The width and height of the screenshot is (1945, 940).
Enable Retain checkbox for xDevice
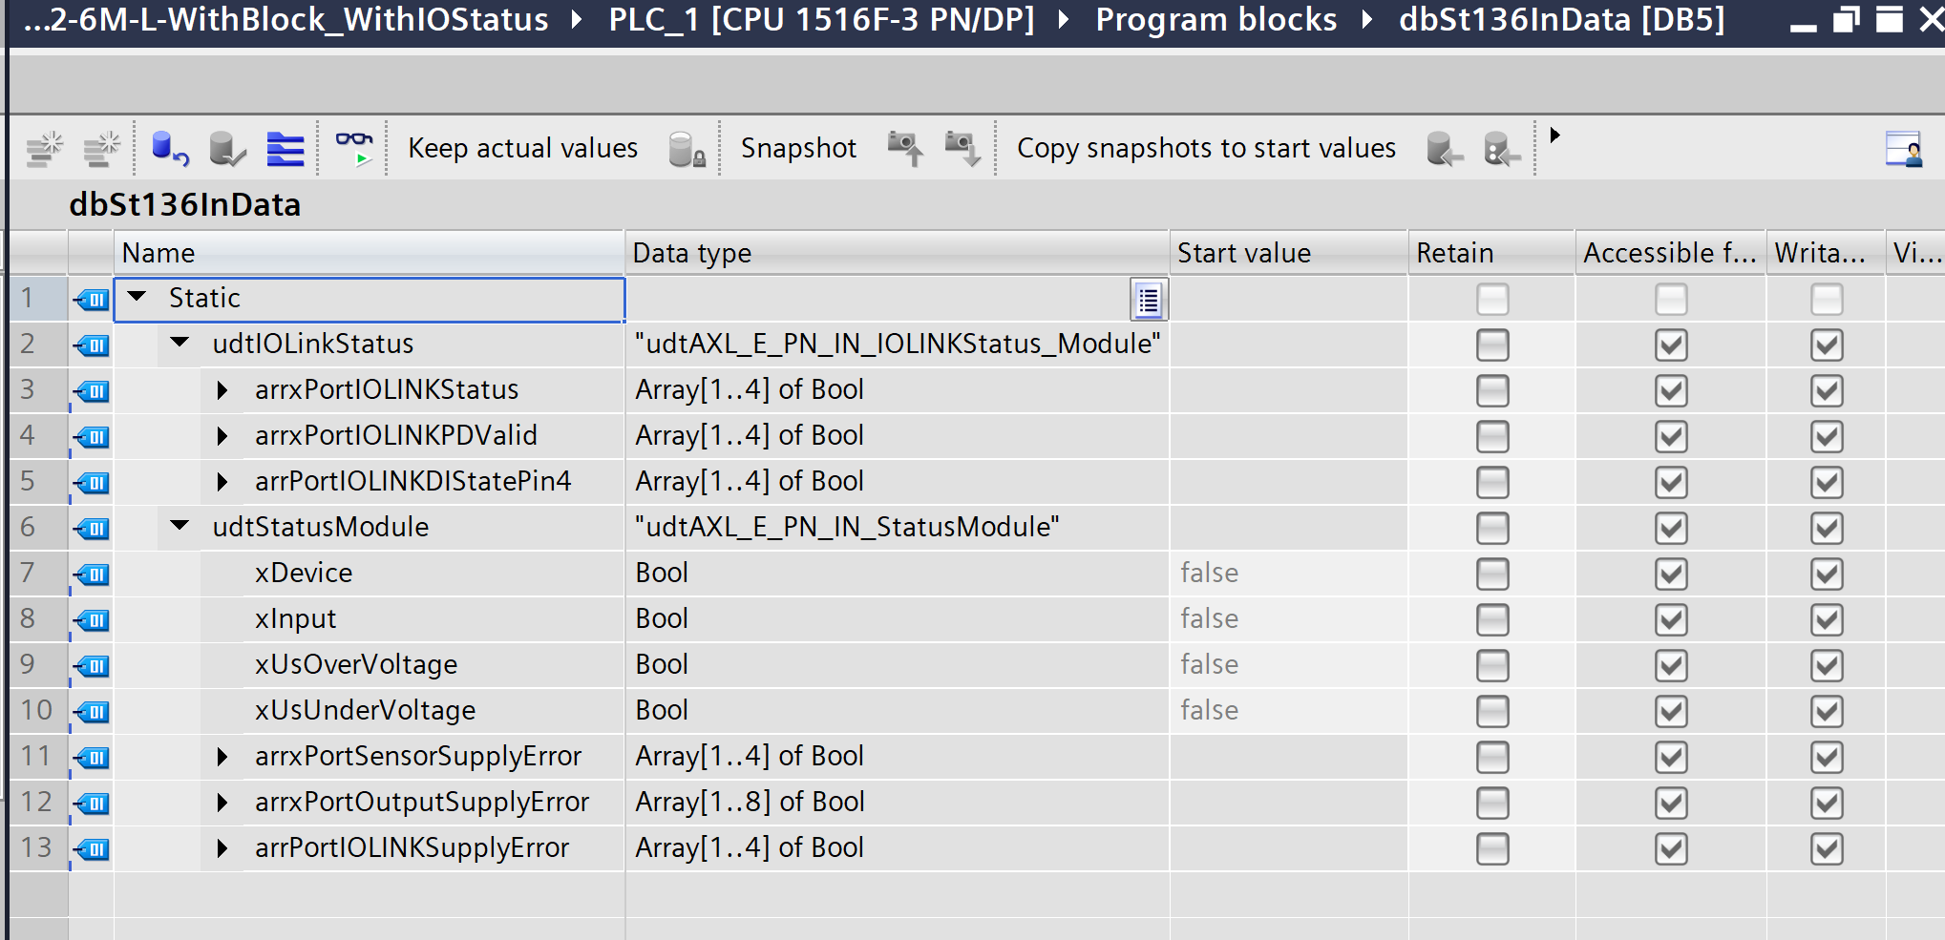[x=1491, y=574]
